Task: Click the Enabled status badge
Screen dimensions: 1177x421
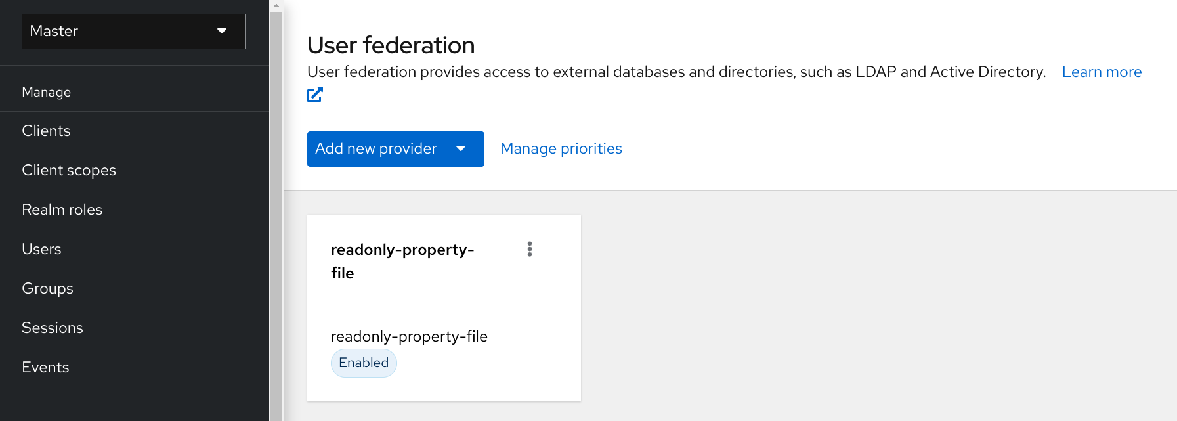Action: point(364,363)
